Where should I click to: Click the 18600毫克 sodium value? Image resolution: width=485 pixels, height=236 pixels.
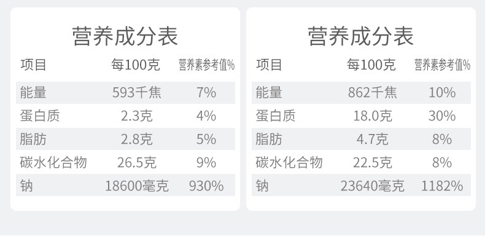tap(137, 186)
